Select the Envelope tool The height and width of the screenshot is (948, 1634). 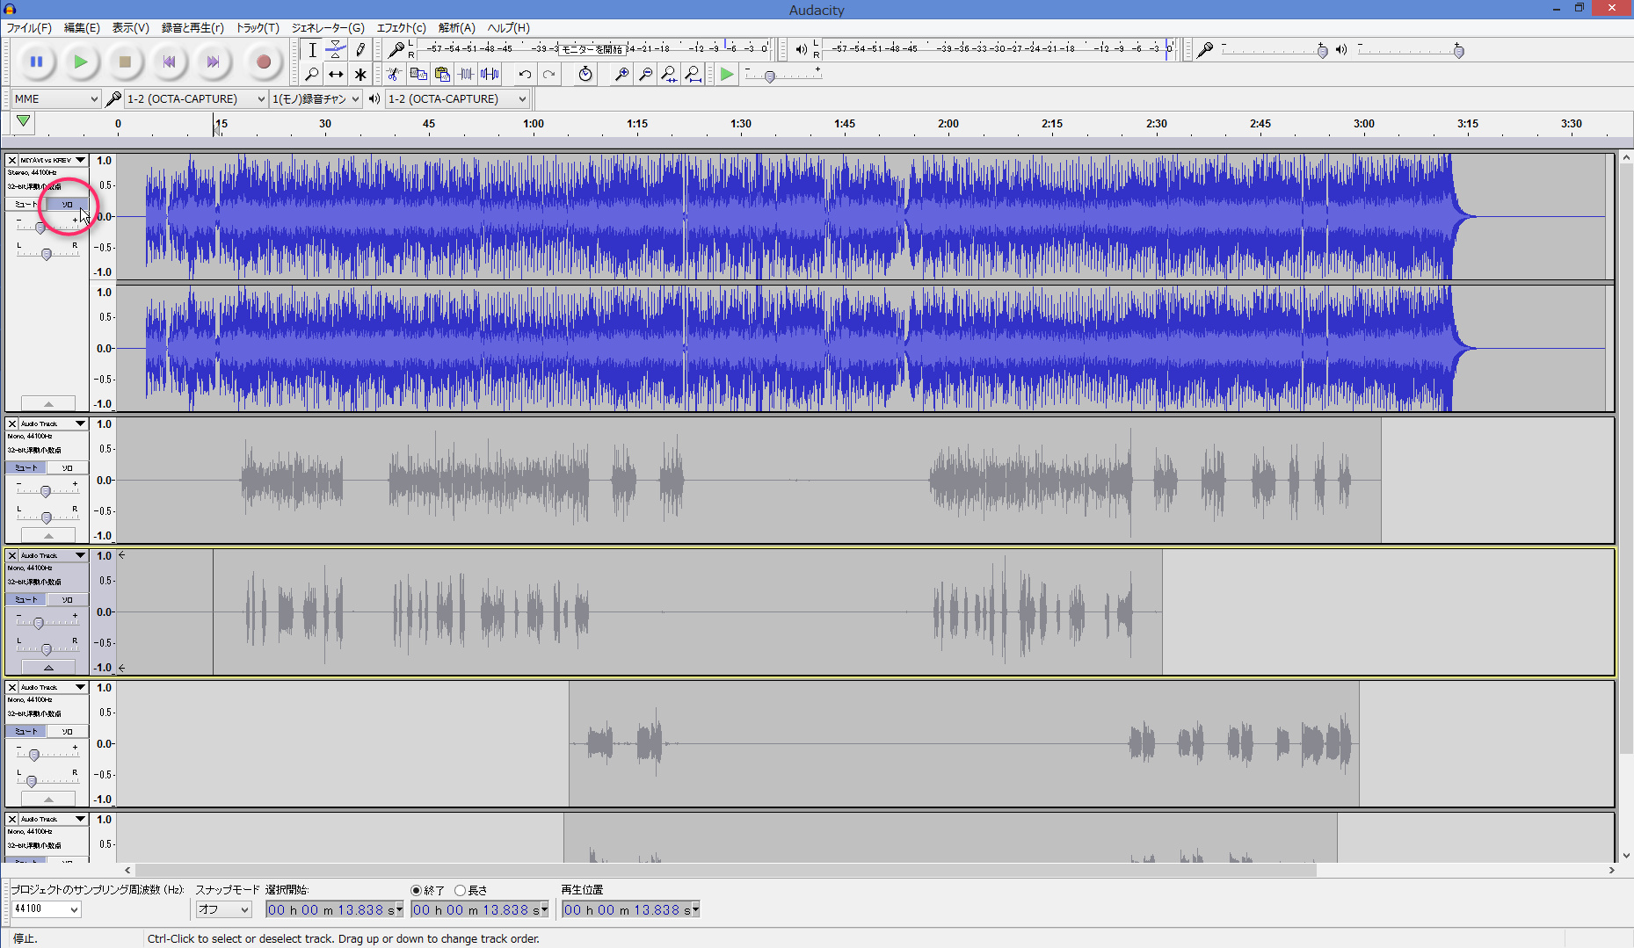(336, 50)
